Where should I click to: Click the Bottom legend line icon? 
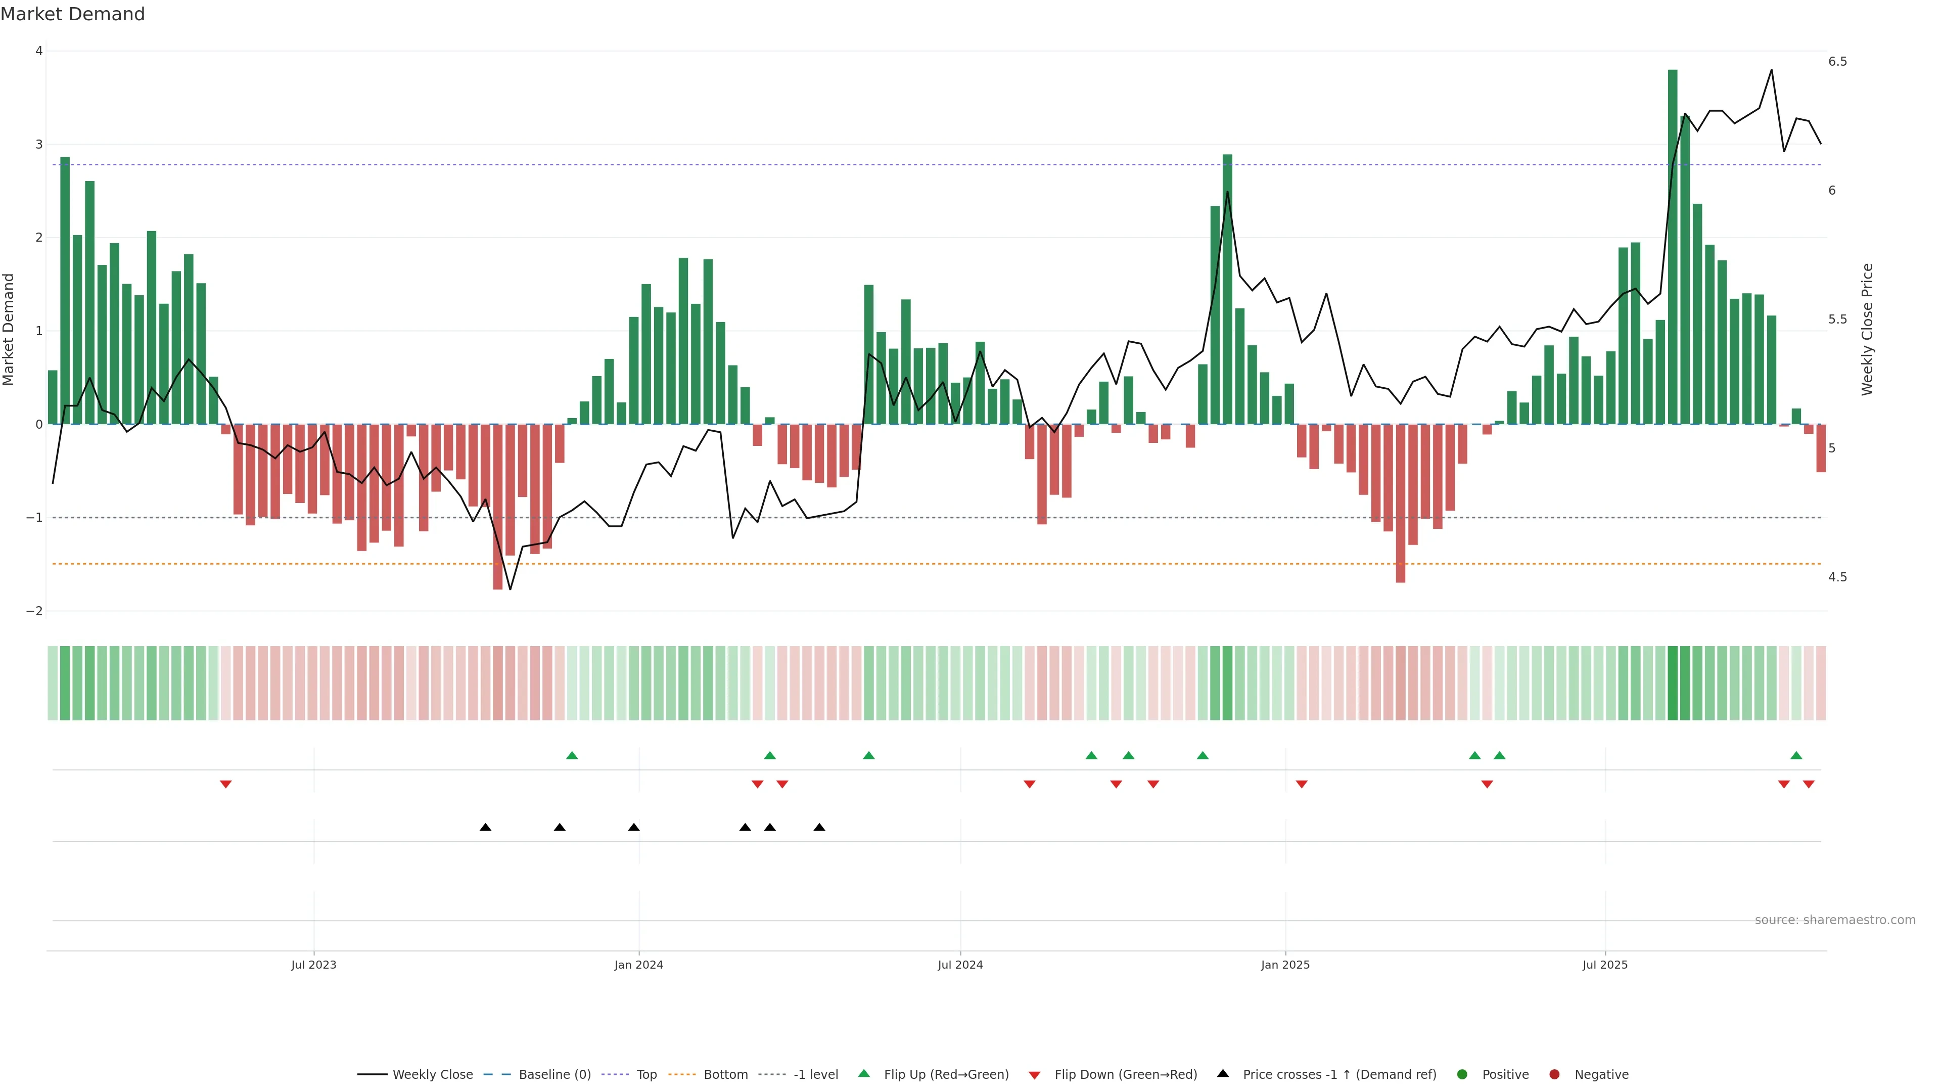coord(682,1075)
